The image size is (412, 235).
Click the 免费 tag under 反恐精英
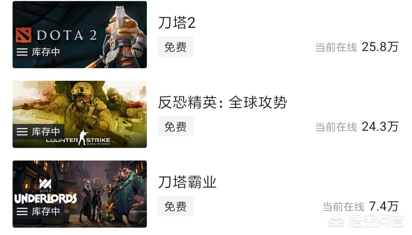pos(175,126)
